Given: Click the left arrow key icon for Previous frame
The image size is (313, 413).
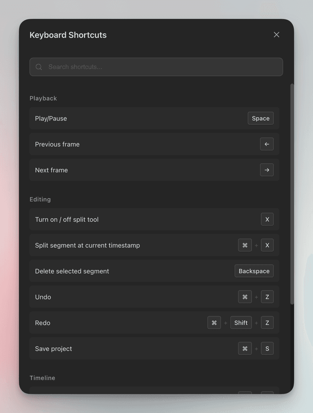Looking at the screenshot, I should click(267, 144).
